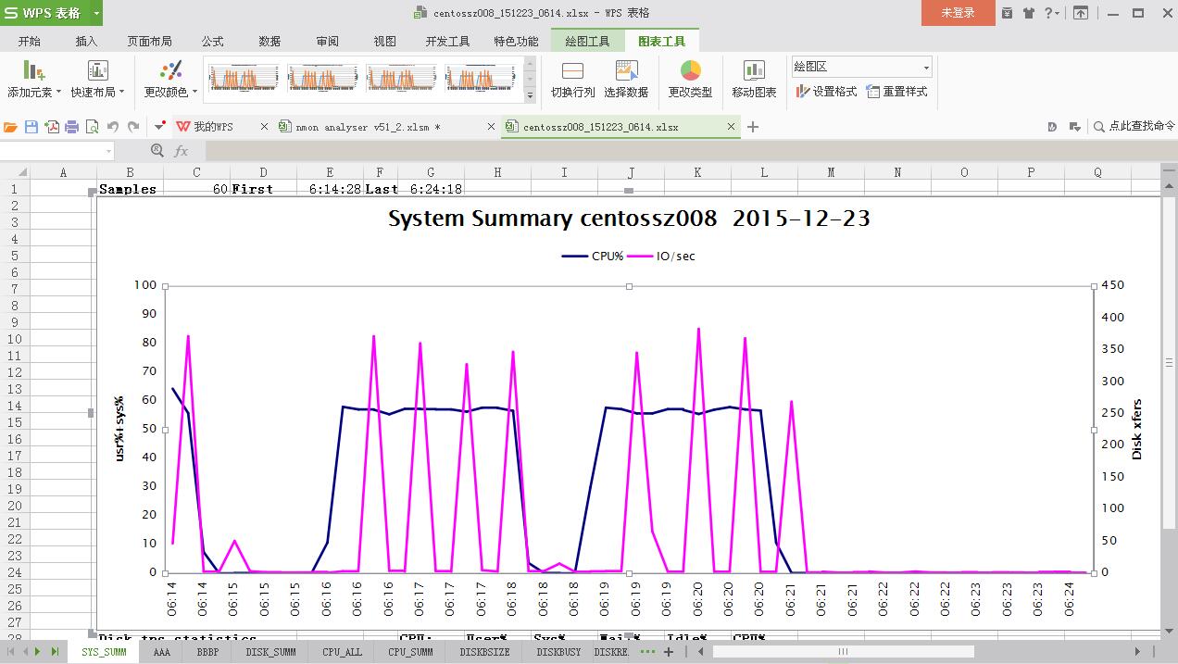Expand the chart styles gallery
Image resolution: width=1178 pixels, height=664 pixels.
[x=530, y=95]
